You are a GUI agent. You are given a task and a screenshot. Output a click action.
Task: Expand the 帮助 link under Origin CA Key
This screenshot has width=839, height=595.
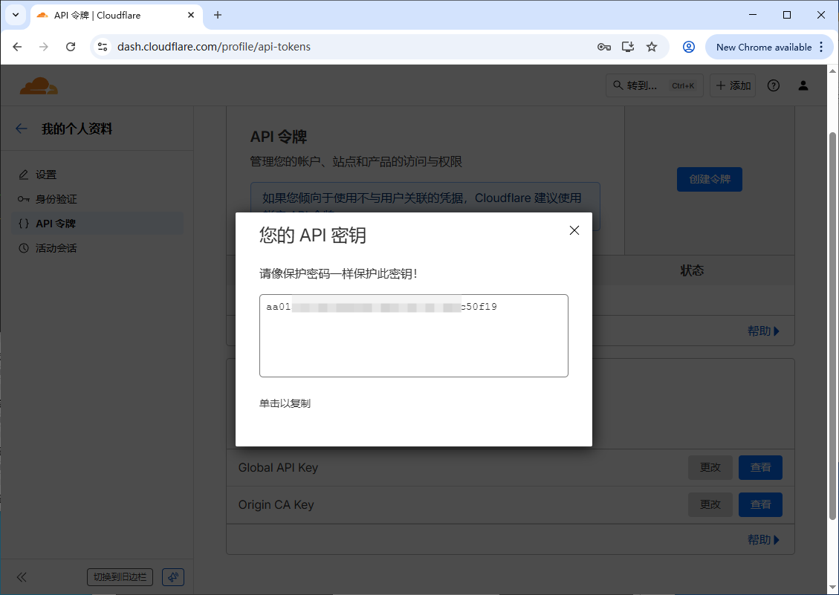pos(763,540)
